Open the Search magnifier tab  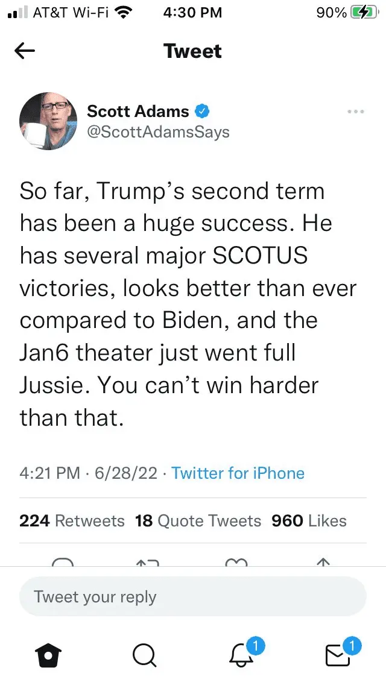pos(144,654)
